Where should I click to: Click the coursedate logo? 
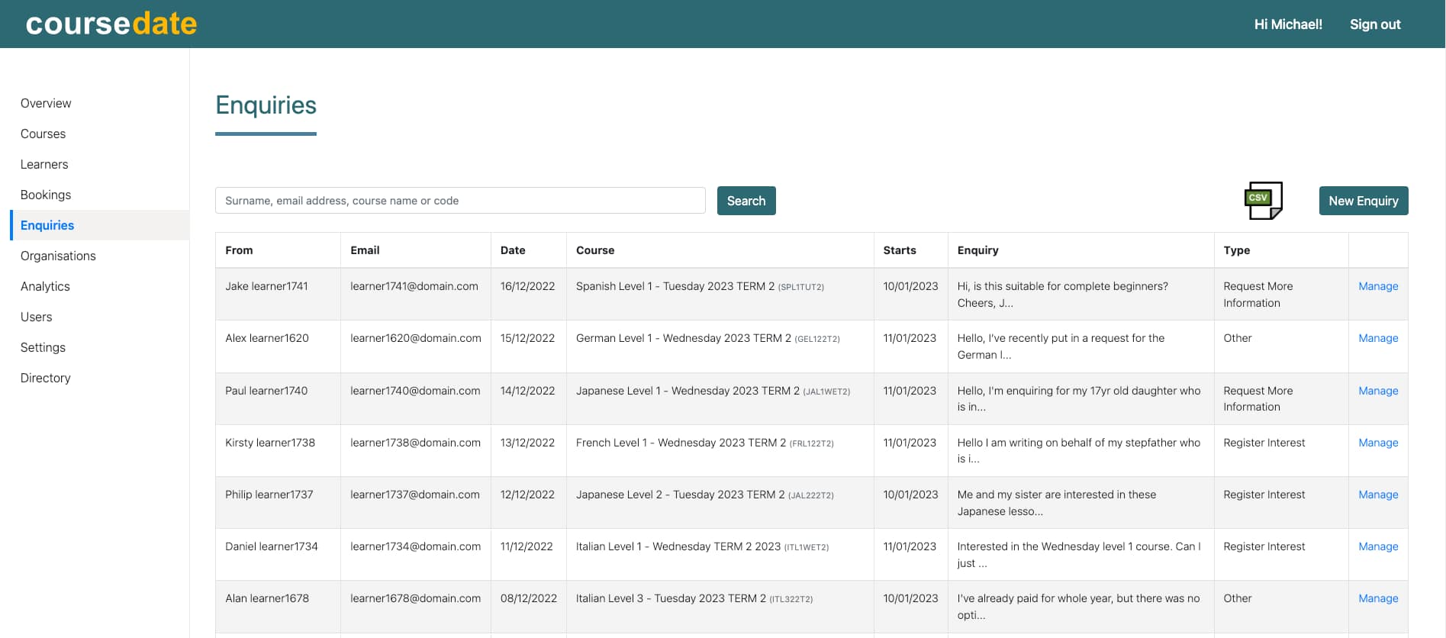click(111, 24)
